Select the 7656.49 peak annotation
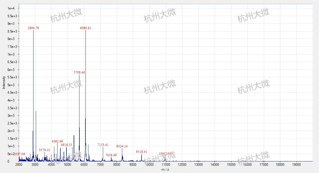The width and height of the screenshot is (319, 173). pyautogui.click(x=111, y=155)
